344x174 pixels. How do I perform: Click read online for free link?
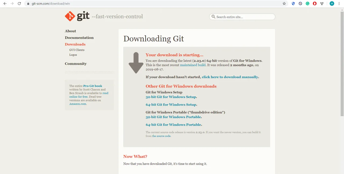click(89, 95)
